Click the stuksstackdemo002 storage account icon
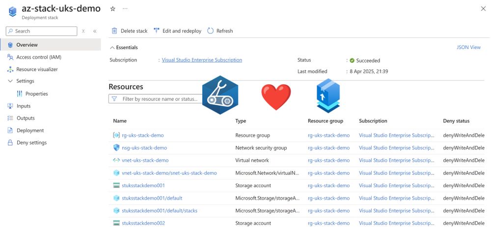 click(116, 223)
